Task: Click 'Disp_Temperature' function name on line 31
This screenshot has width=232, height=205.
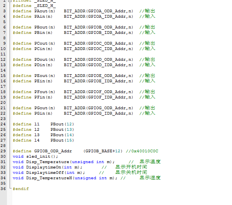Action: [48, 162]
